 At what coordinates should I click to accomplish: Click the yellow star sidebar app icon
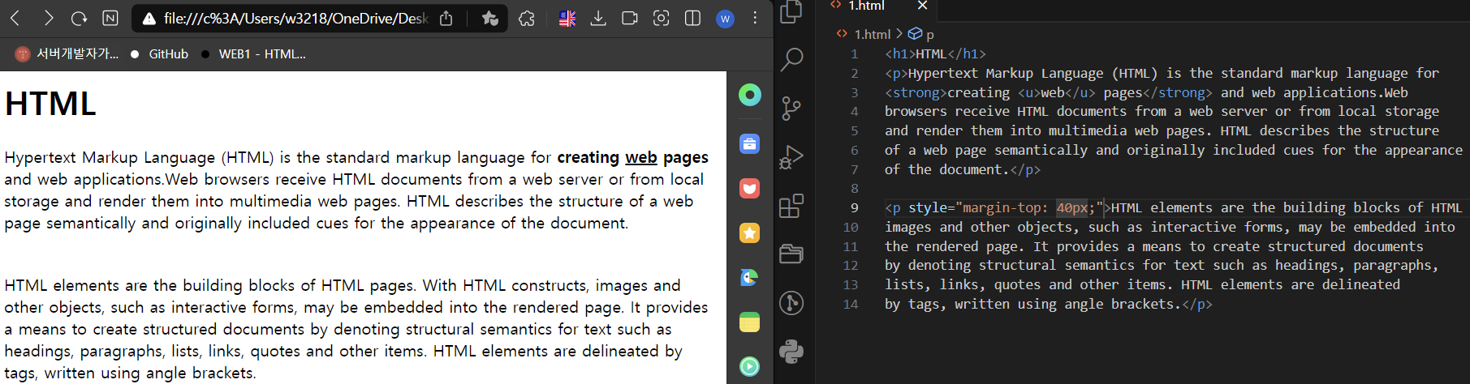[x=749, y=233]
